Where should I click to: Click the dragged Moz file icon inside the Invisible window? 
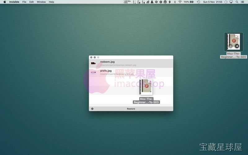tap(146, 87)
